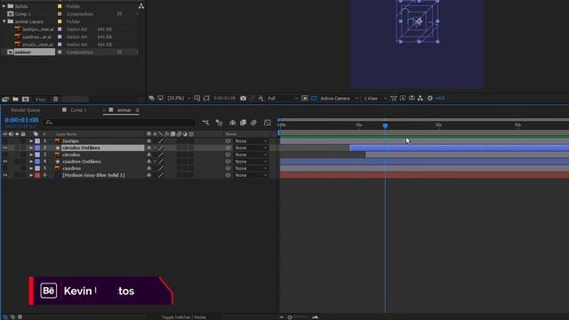Click the red solid layer bar in timeline
Viewport: 569px width, 320px height.
424,175
